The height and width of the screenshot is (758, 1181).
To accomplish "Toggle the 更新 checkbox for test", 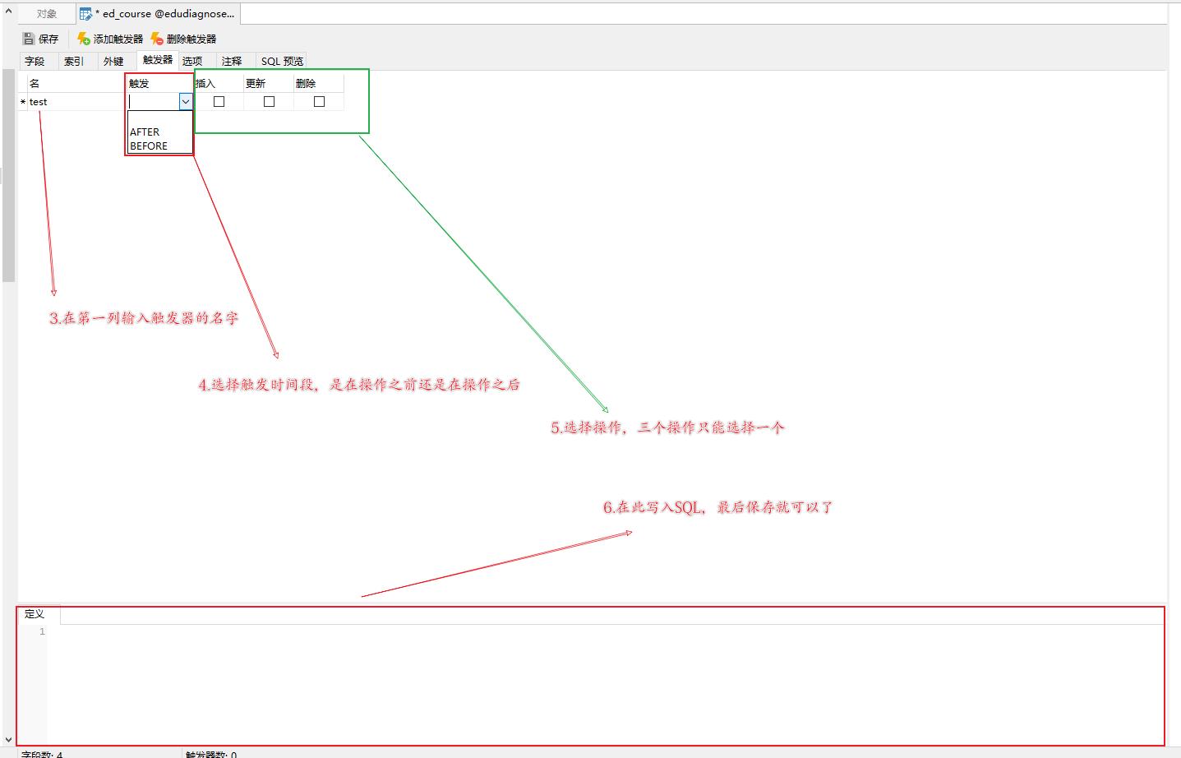I will coord(269,102).
